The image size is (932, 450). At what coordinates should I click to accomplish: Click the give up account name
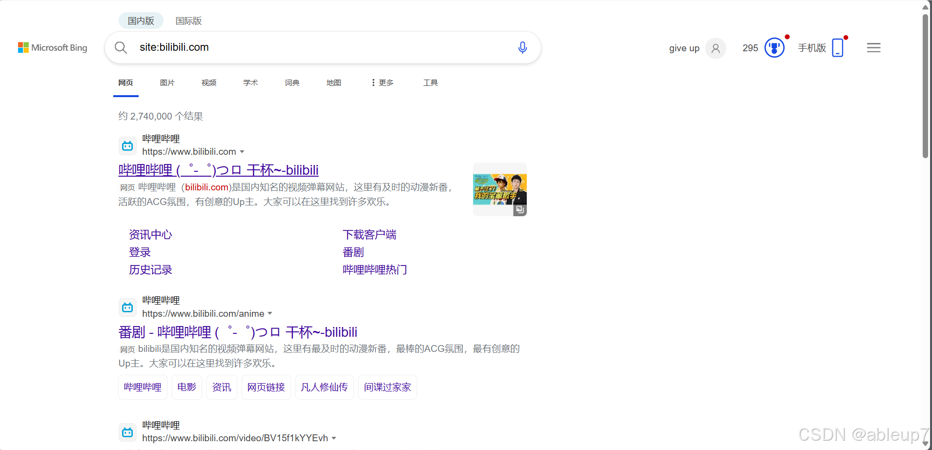coord(684,48)
